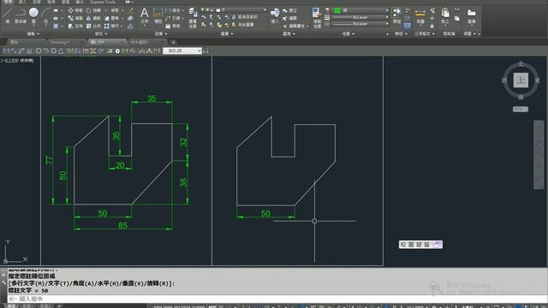The width and height of the screenshot is (548, 308).
Task: Click the Stretch tool icon in the Modify panel
Action: pos(70,27)
